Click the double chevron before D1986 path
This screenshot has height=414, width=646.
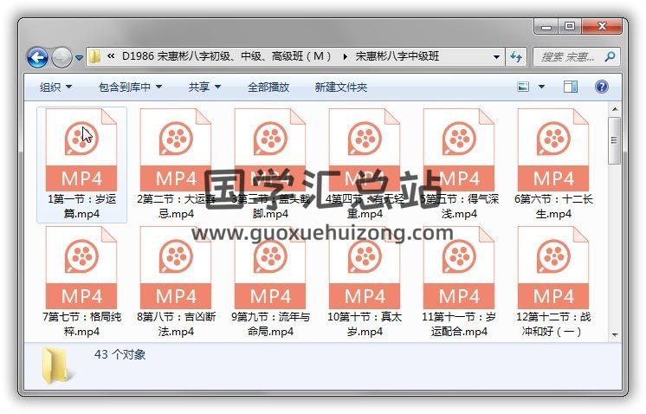tap(111, 56)
